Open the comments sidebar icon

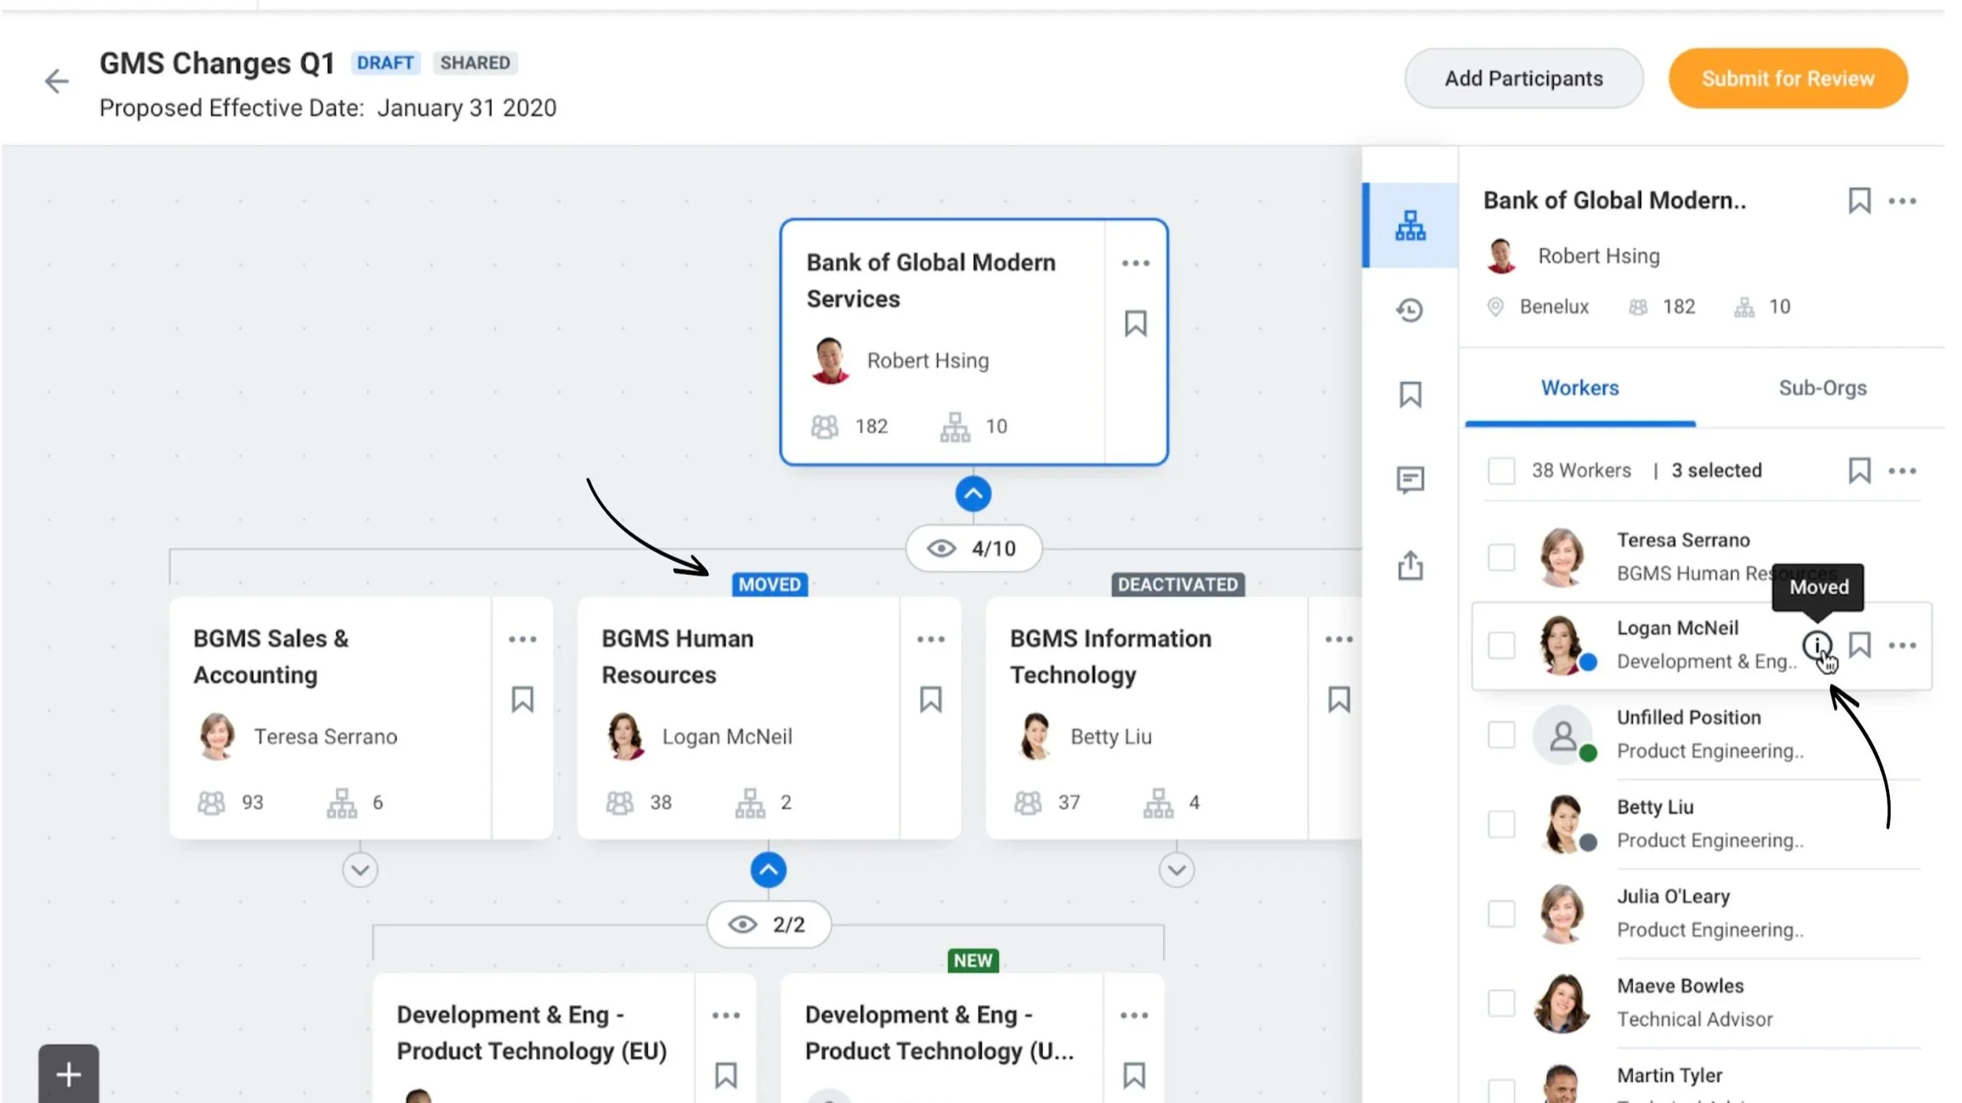pos(1410,479)
